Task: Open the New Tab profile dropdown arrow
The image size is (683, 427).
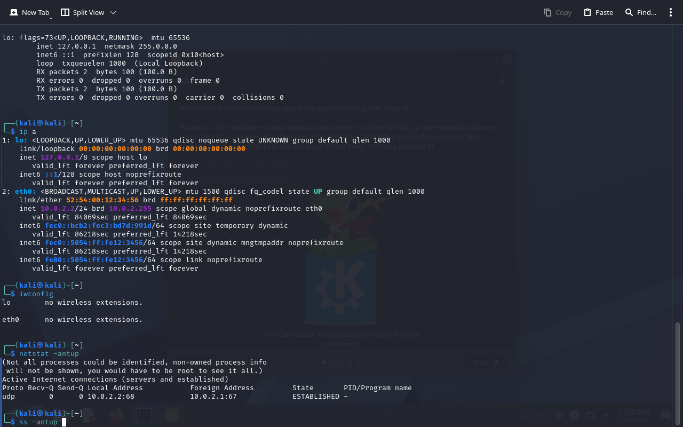Action: (x=51, y=18)
